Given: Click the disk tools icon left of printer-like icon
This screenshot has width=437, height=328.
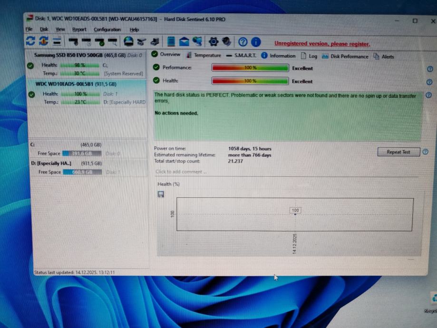Looking at the screenshot, I should [142, 42].
